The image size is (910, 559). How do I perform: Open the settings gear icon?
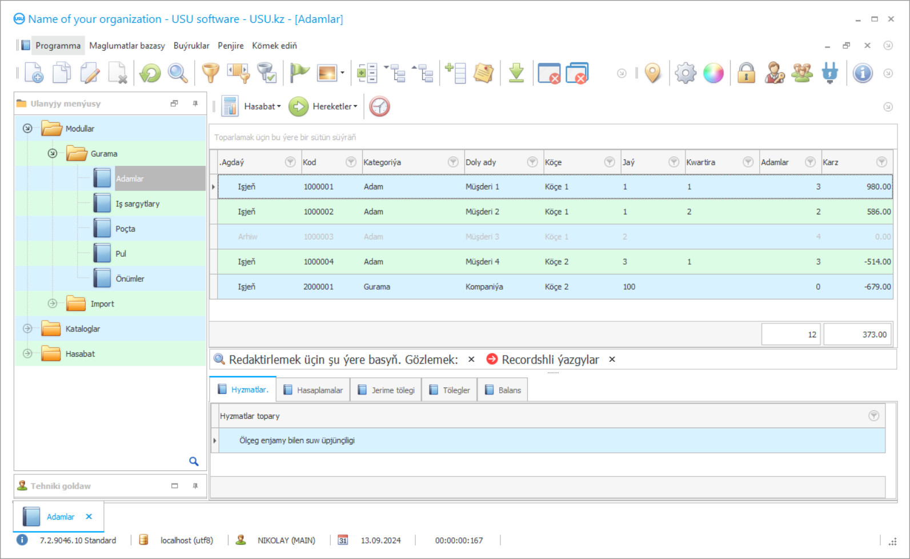(x=685, y=73)
